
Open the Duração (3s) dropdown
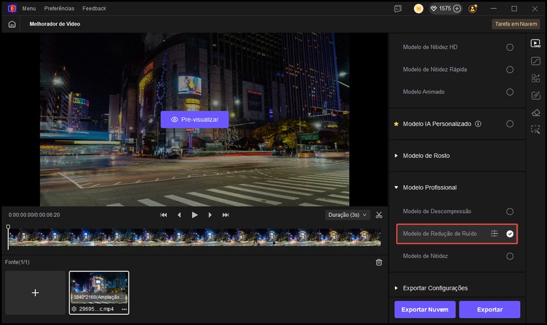[347, 215]
